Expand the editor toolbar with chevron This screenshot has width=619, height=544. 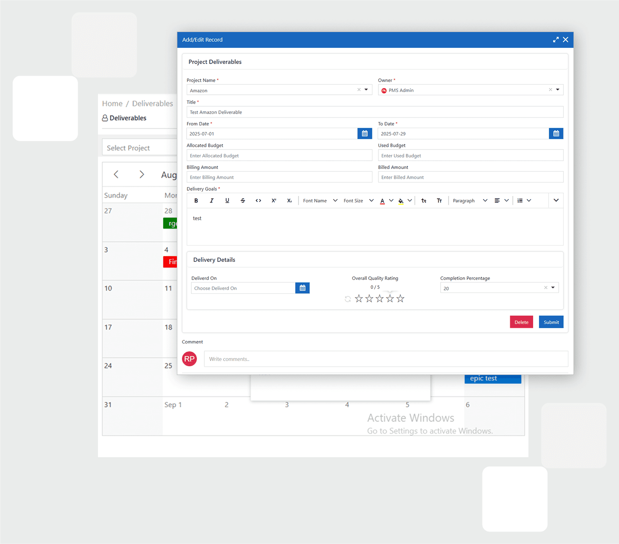556,201
